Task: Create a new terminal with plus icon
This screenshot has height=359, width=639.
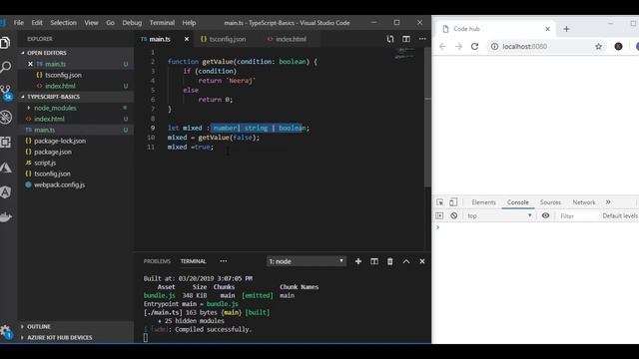Action: coord(358,261)
